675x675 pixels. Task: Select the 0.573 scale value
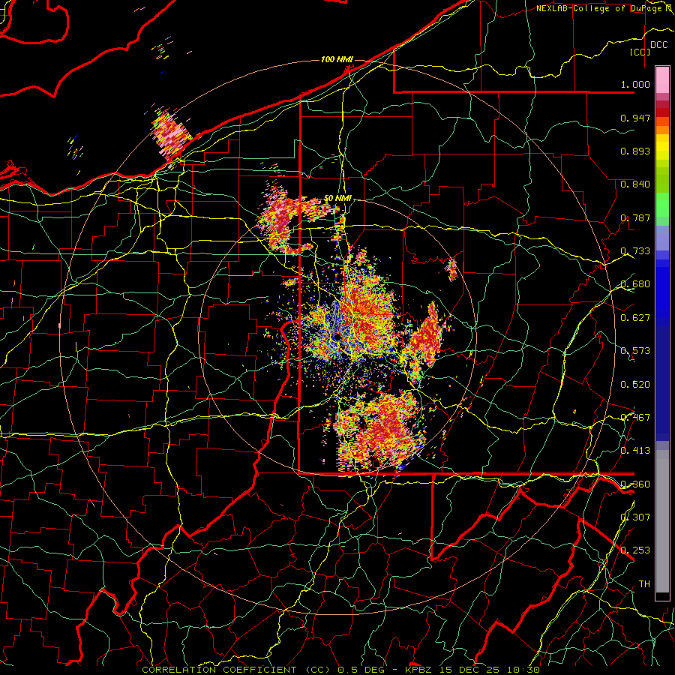pos(635,351)
